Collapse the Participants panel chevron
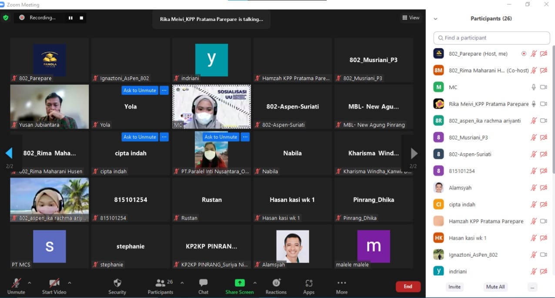 pos(435,19)
